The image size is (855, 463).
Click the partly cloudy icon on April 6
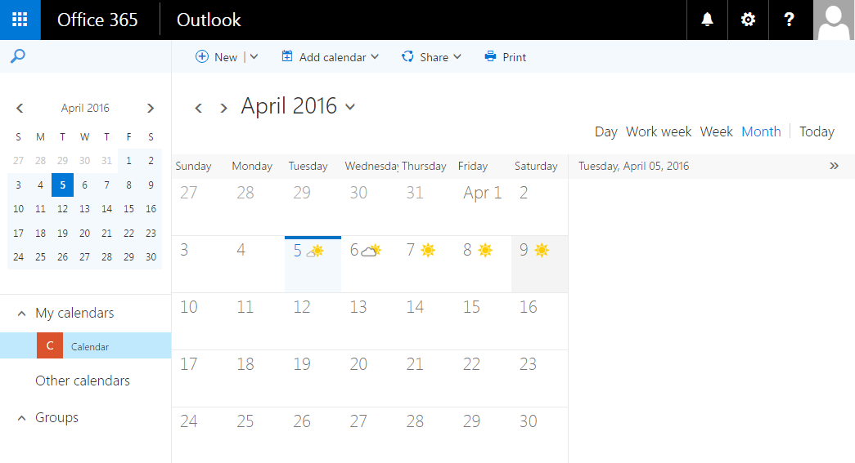point(371,250)
